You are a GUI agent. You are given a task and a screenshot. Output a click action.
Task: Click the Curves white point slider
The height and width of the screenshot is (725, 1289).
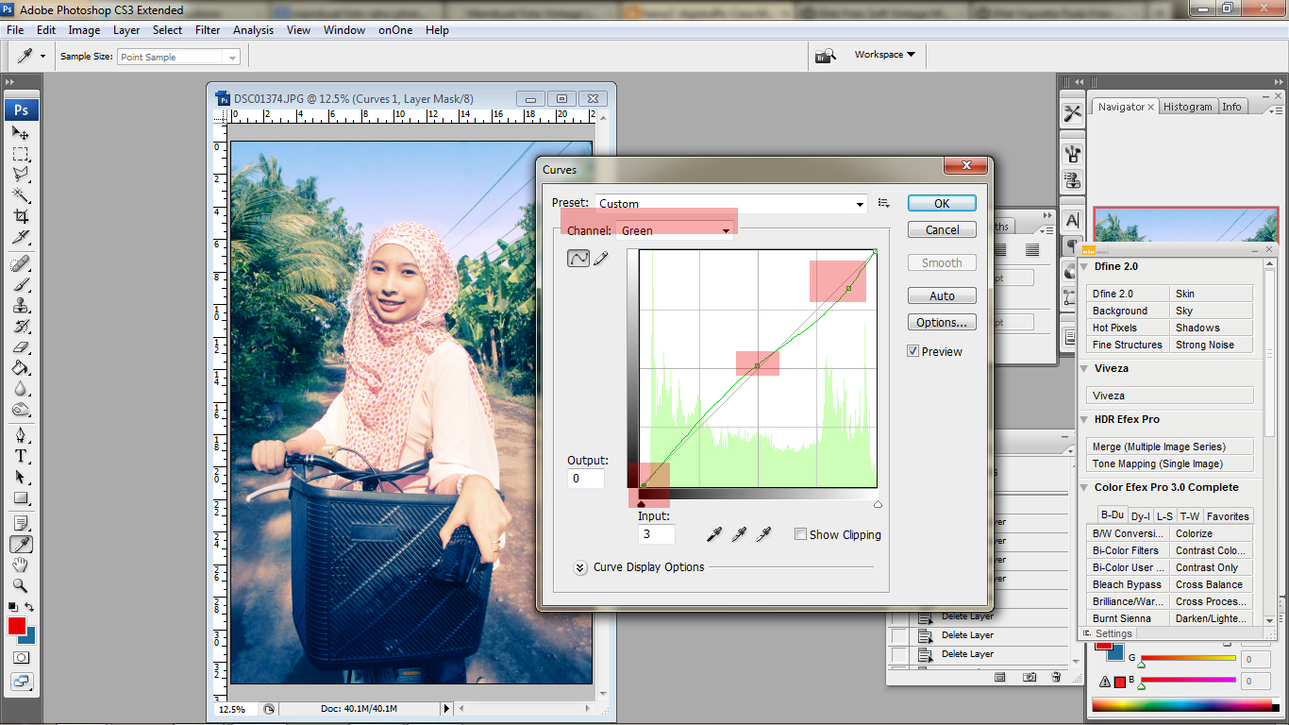878,504
